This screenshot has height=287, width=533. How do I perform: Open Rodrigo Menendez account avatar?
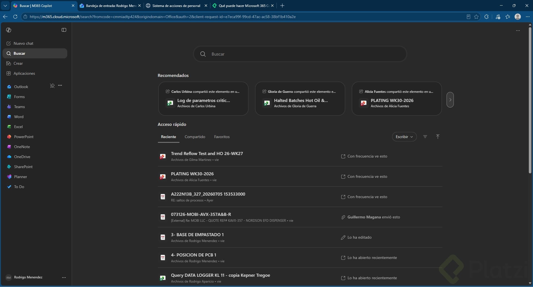pyautogui.click(x=9, y=277)
